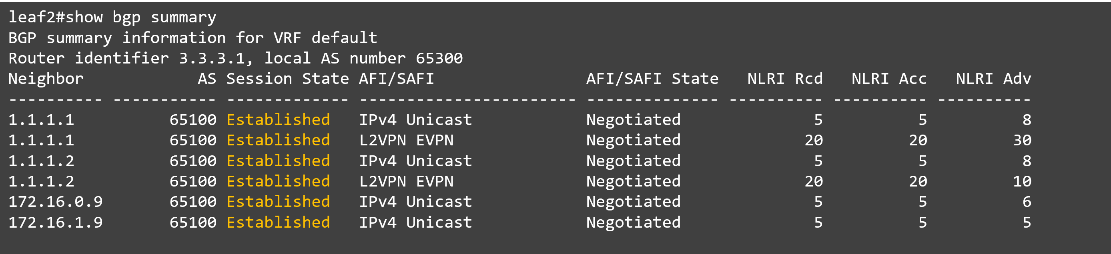Click the NLRI Adv column header

tap(993, 79)
